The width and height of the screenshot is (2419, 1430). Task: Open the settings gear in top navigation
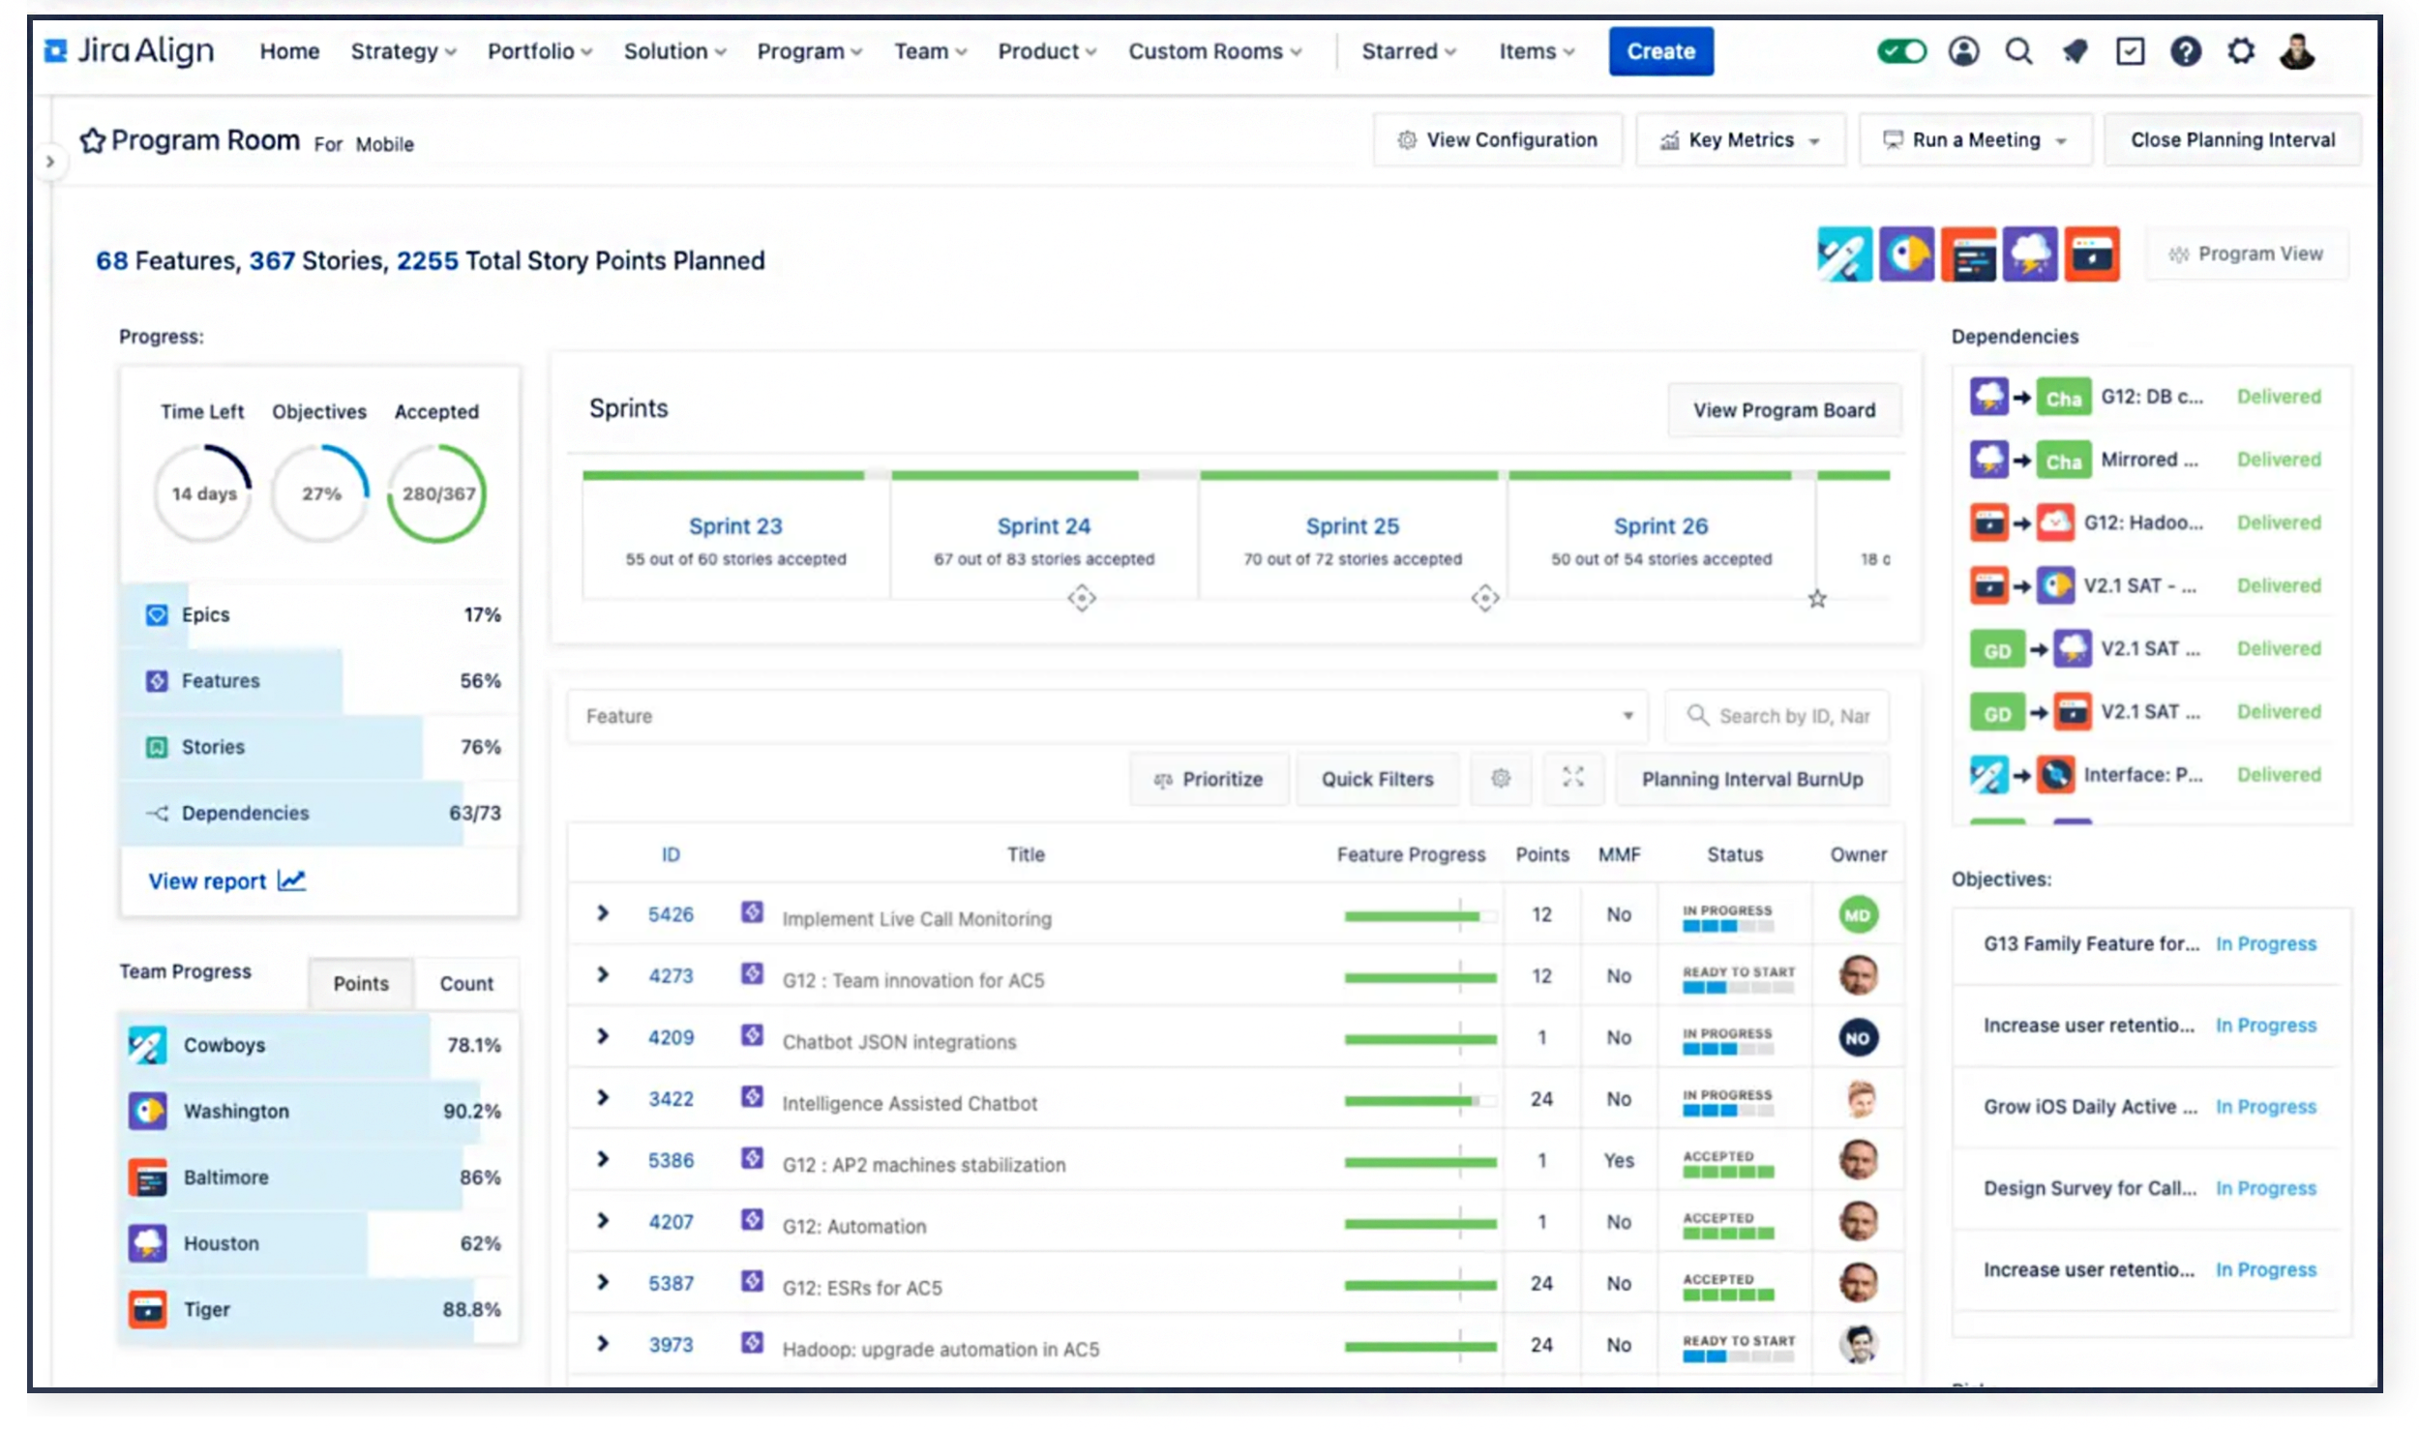pyautogui.click(x=2241, y=51)
